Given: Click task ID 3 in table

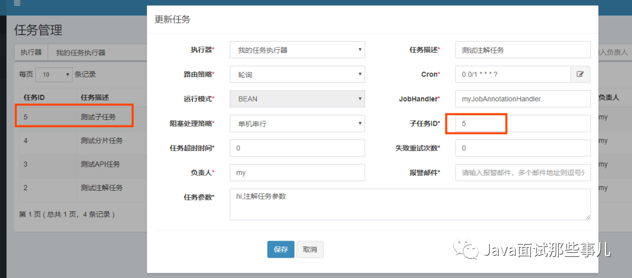Looking at the screenshot, I should [25, 164].
